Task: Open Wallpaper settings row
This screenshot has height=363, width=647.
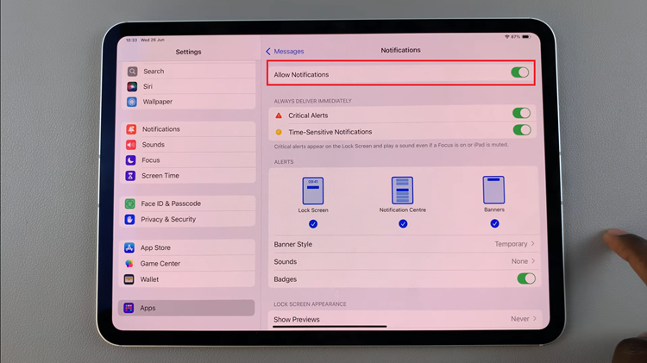Action: 190,102
